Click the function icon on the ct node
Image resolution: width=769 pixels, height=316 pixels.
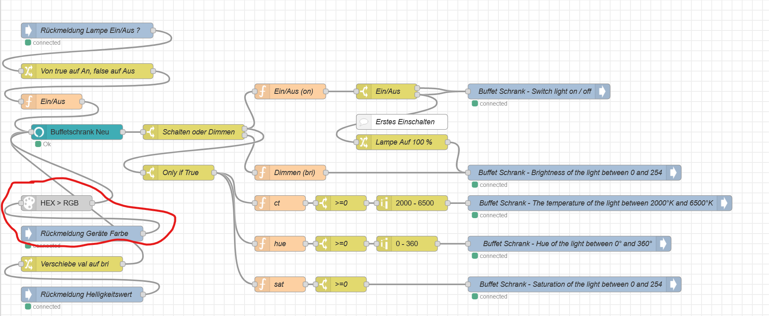tap(262, 203)
